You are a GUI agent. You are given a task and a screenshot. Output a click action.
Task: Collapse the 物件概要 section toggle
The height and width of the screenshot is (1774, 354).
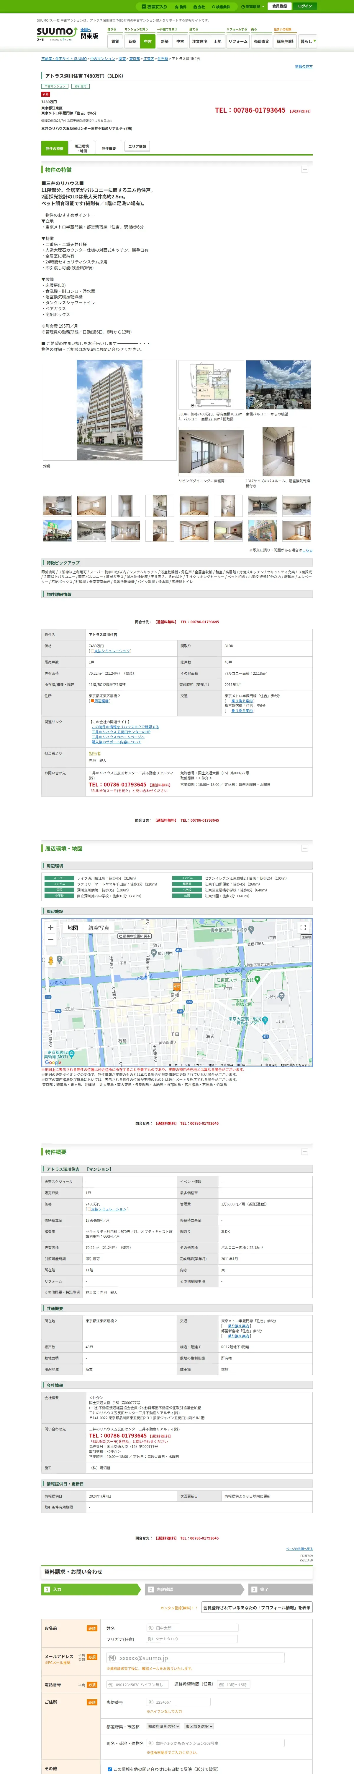(x=304, y=1151)
